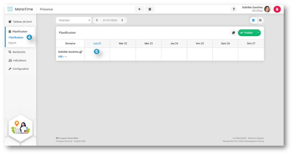Open the Publier dropdown arrow
Screen dimensions: 293x155
[x=258, y=33]
